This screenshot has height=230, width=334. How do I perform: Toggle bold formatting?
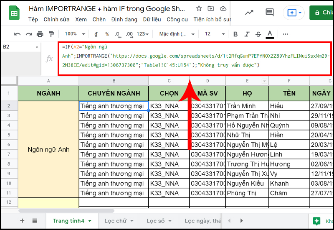point(235,34)
